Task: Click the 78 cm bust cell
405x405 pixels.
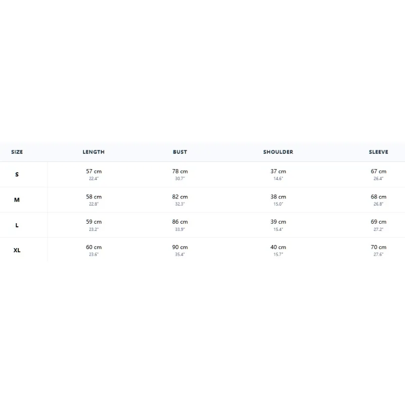Action: tap(180, 174)
